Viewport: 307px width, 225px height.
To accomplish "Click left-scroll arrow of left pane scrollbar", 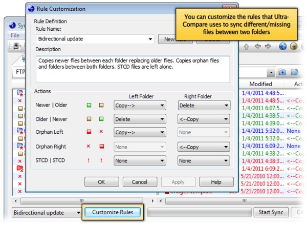I will [16, 201].
